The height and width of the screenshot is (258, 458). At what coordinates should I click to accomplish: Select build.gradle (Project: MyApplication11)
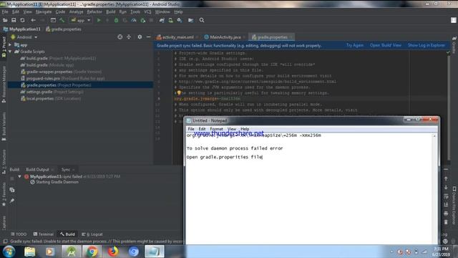(x=58, y=58)
